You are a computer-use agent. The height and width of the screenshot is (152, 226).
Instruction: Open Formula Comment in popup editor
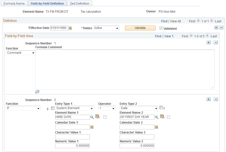(x=37, y=92)
